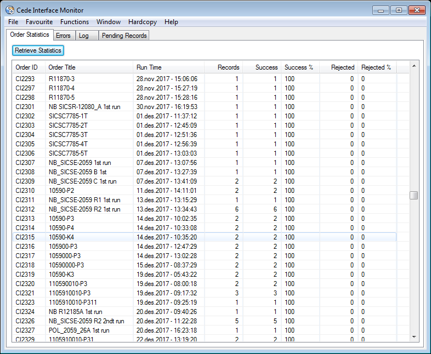Sort by the Order ID column header
This screenshot has height=354, width=431.
(x=27, y=67)
